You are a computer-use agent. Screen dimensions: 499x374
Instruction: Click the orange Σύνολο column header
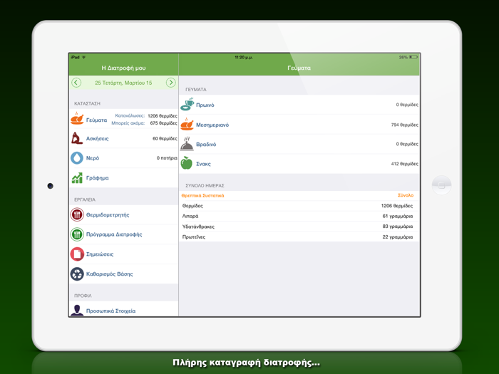[x=406, y=195]
